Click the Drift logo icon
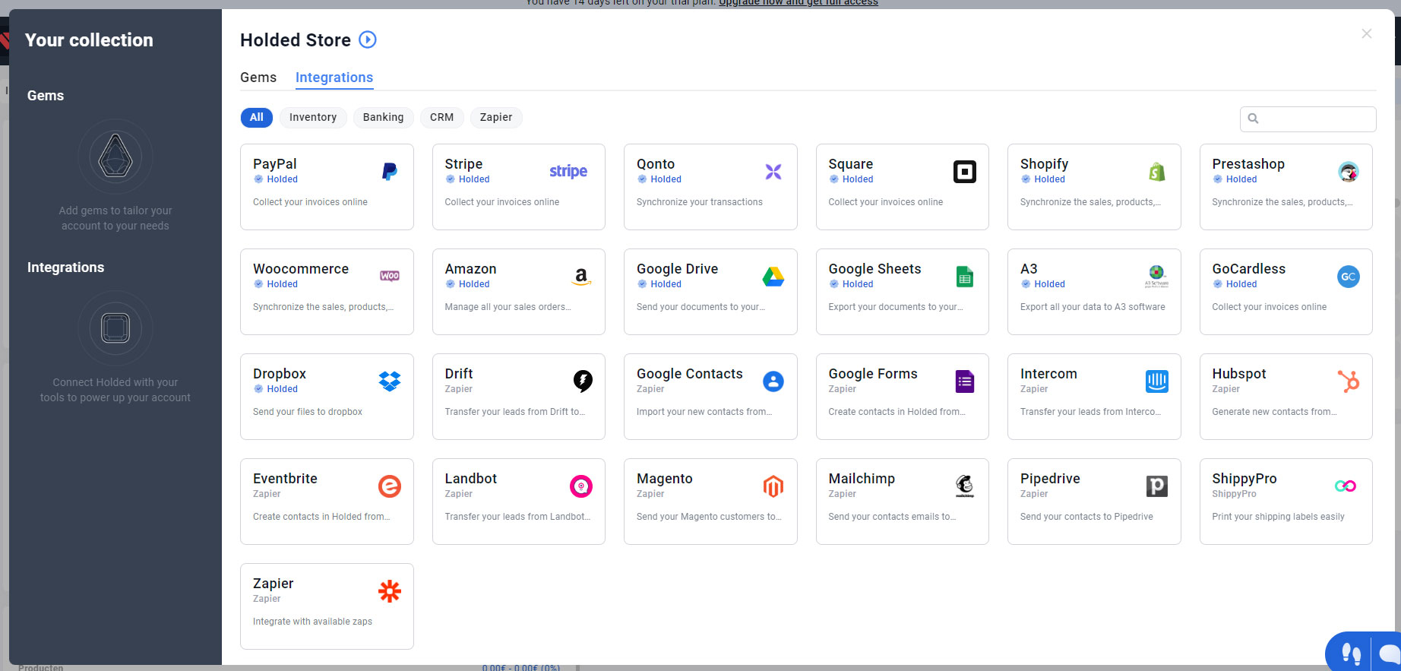1401x671 pixels. pyautogui.click(x=583, y=381)
